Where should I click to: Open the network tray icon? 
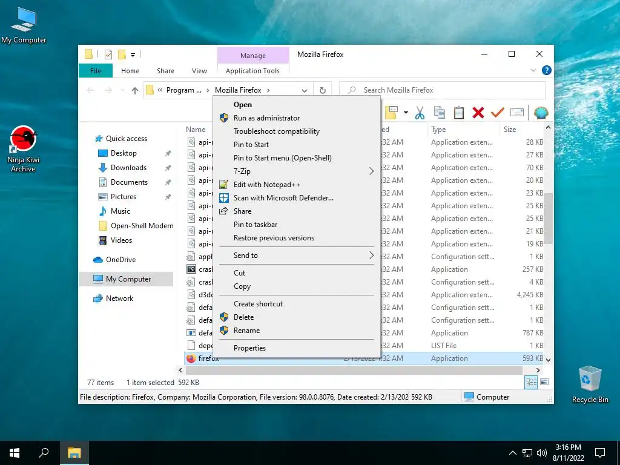(x=527, y=453)
